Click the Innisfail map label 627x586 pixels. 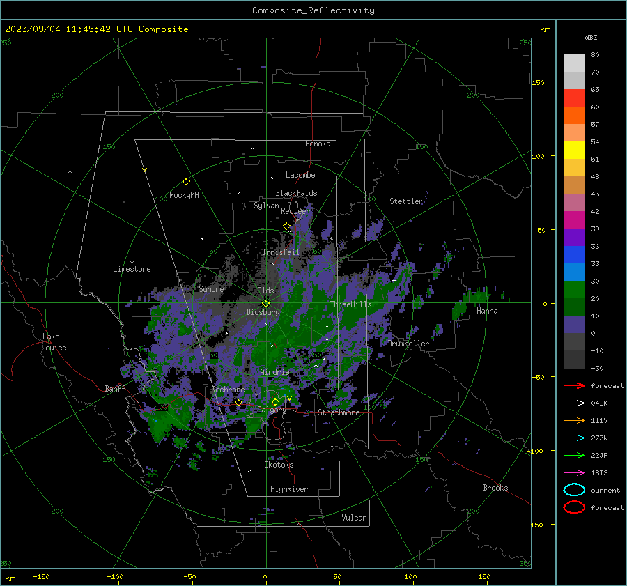281,252
